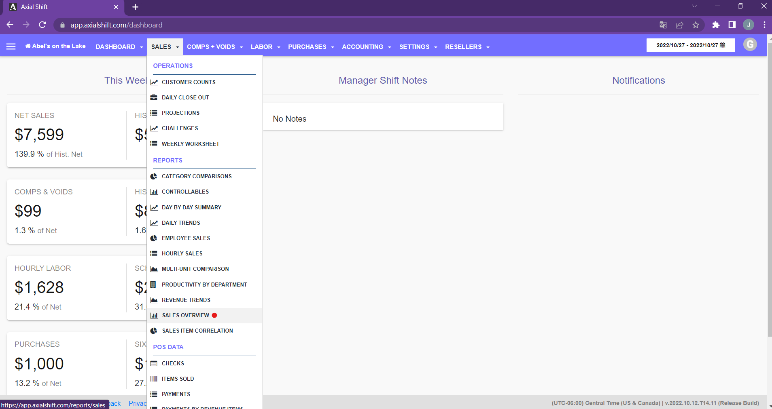The width and height of the screenshot is (772, 409).
Task: Click the user avatar G icon
Action: coord(750,44)
